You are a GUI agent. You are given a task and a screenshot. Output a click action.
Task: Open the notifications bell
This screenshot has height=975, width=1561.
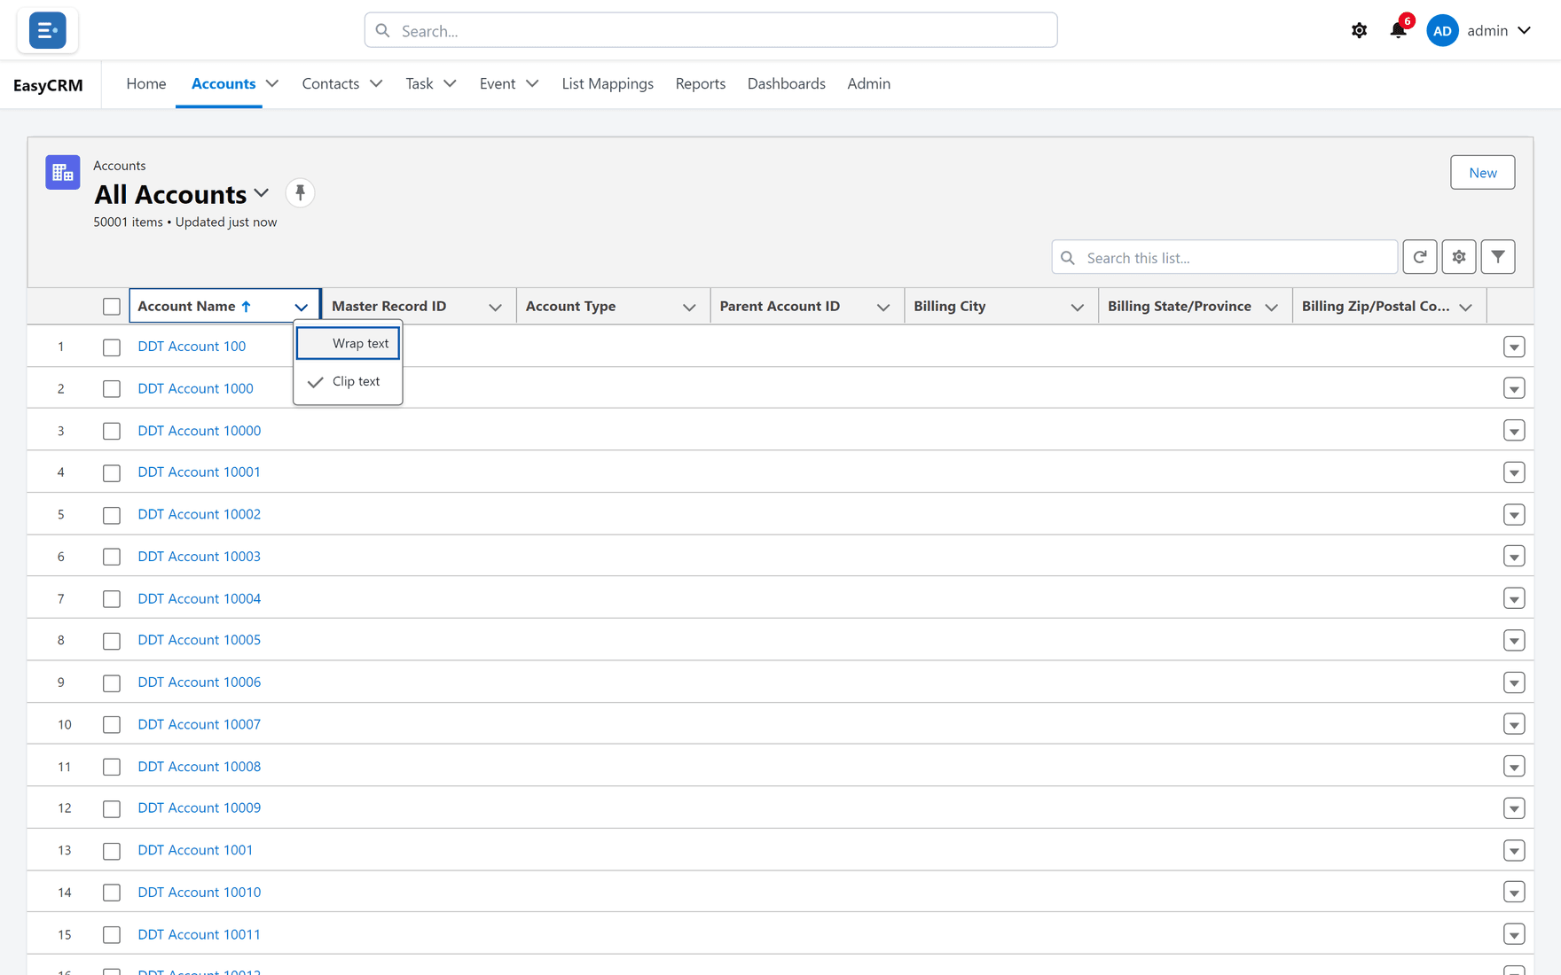(1399, 30)
